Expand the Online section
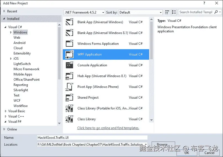Image resolution: width=223 pixels, height=157 pixels. coord(4,129)
